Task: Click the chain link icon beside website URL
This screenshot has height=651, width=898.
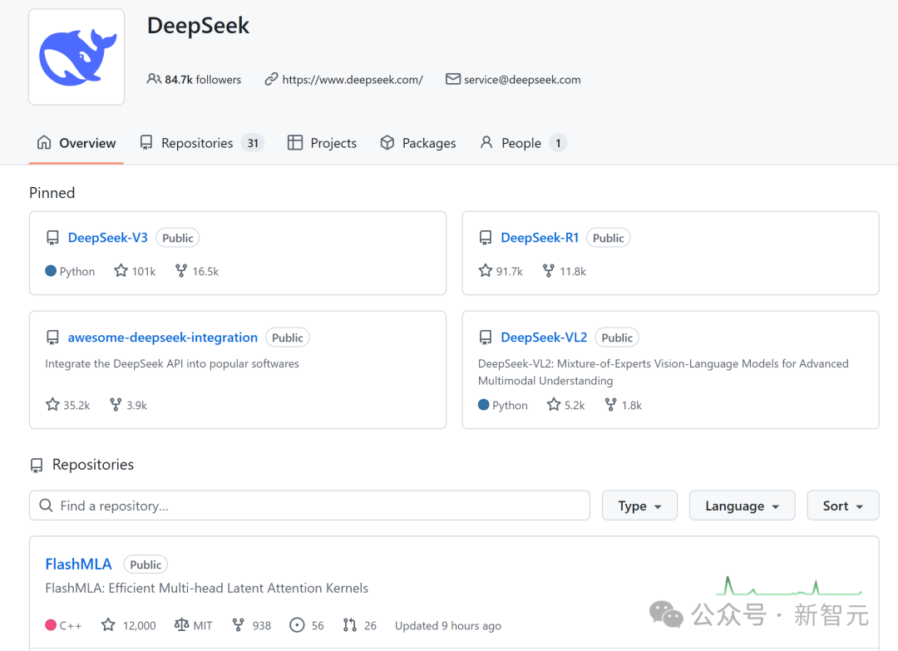Action: pyautogui.click(x=271, y=79)
